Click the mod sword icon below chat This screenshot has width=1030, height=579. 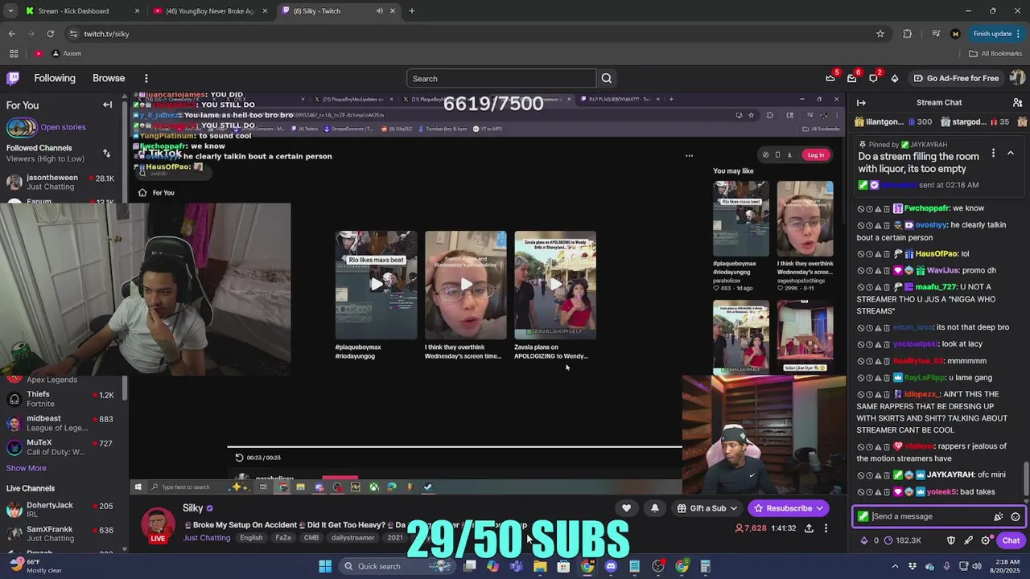pyautogui.click(x=968, y=540)
